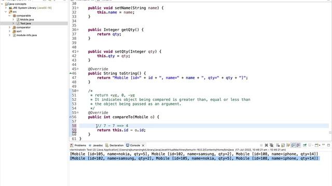Click the Remove All Terminated Launches icon
The width and height of the screenshot is (332, 186).
271,145
